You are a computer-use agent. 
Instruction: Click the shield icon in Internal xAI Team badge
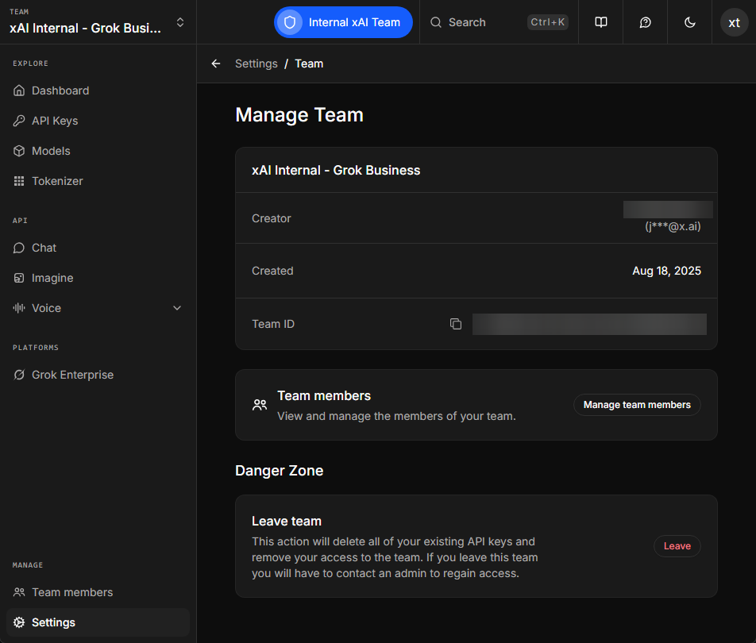(290, 22)
